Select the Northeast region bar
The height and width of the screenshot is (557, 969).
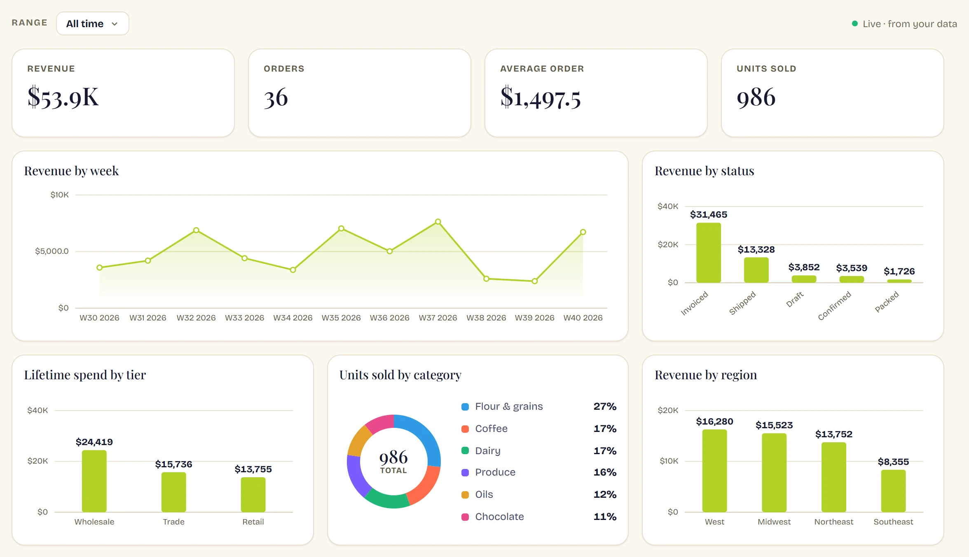[833, 477]
